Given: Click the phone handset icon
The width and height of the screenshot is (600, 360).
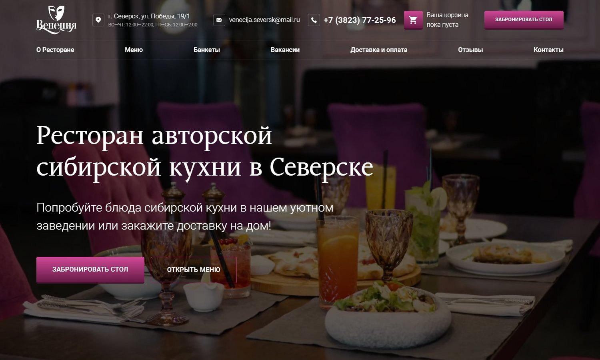Looking at the screenshot, I should (x=314, y=20).
